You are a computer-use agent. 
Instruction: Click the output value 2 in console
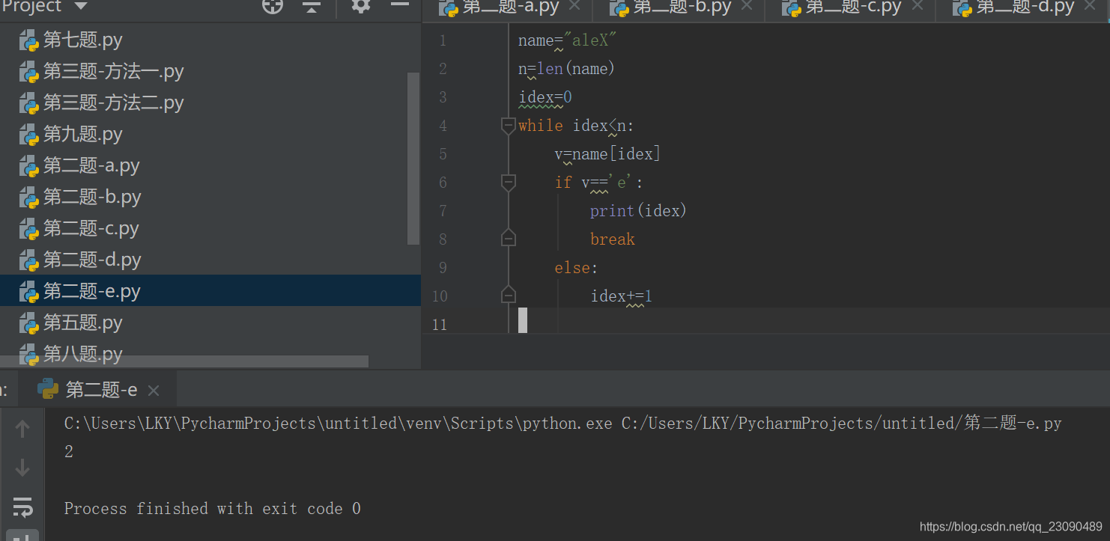tap(69, 452)
